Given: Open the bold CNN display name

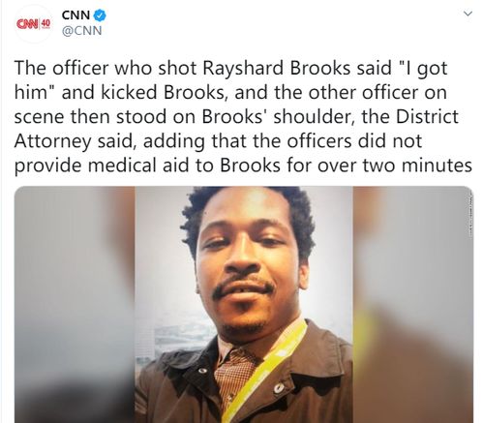Looking at the screenshot, I should click(75, 15).
